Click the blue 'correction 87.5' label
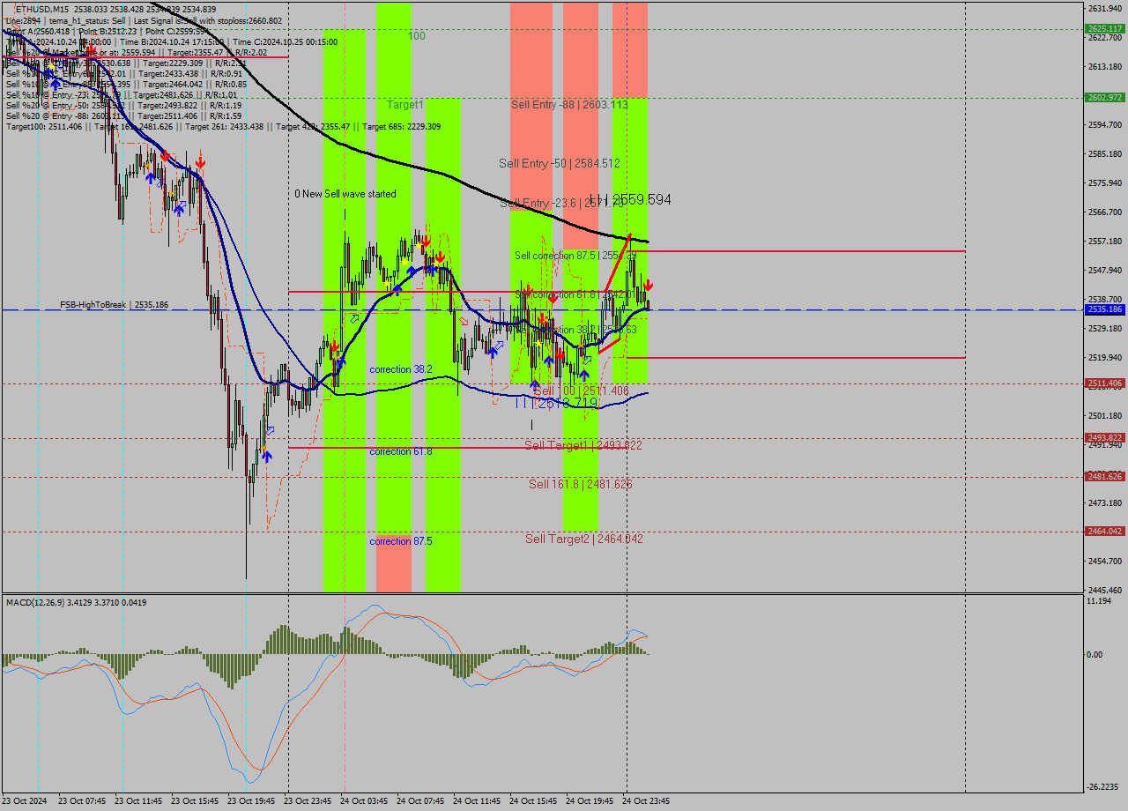Image resolution: width=1128 pixels, height=811 pixels. (401, 541)
